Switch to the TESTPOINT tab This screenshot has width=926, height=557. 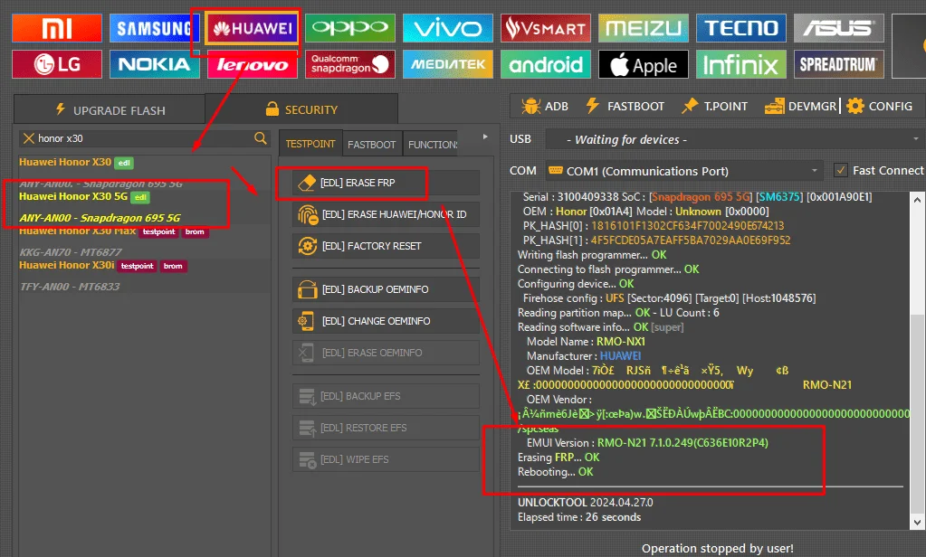coord(310,144)
